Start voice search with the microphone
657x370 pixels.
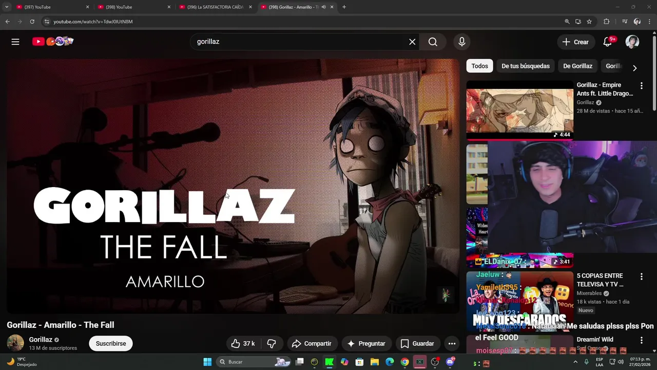tap(462, 42)
